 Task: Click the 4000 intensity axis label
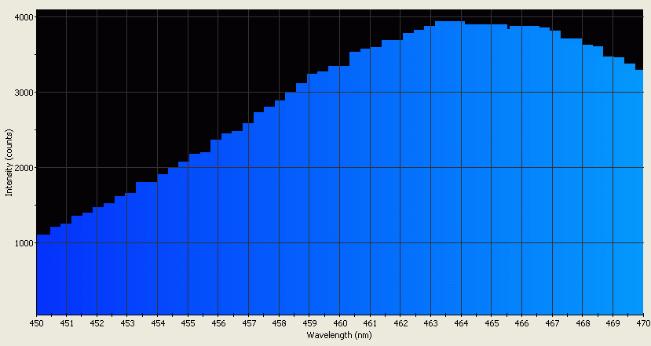click(x=22, y=17)
